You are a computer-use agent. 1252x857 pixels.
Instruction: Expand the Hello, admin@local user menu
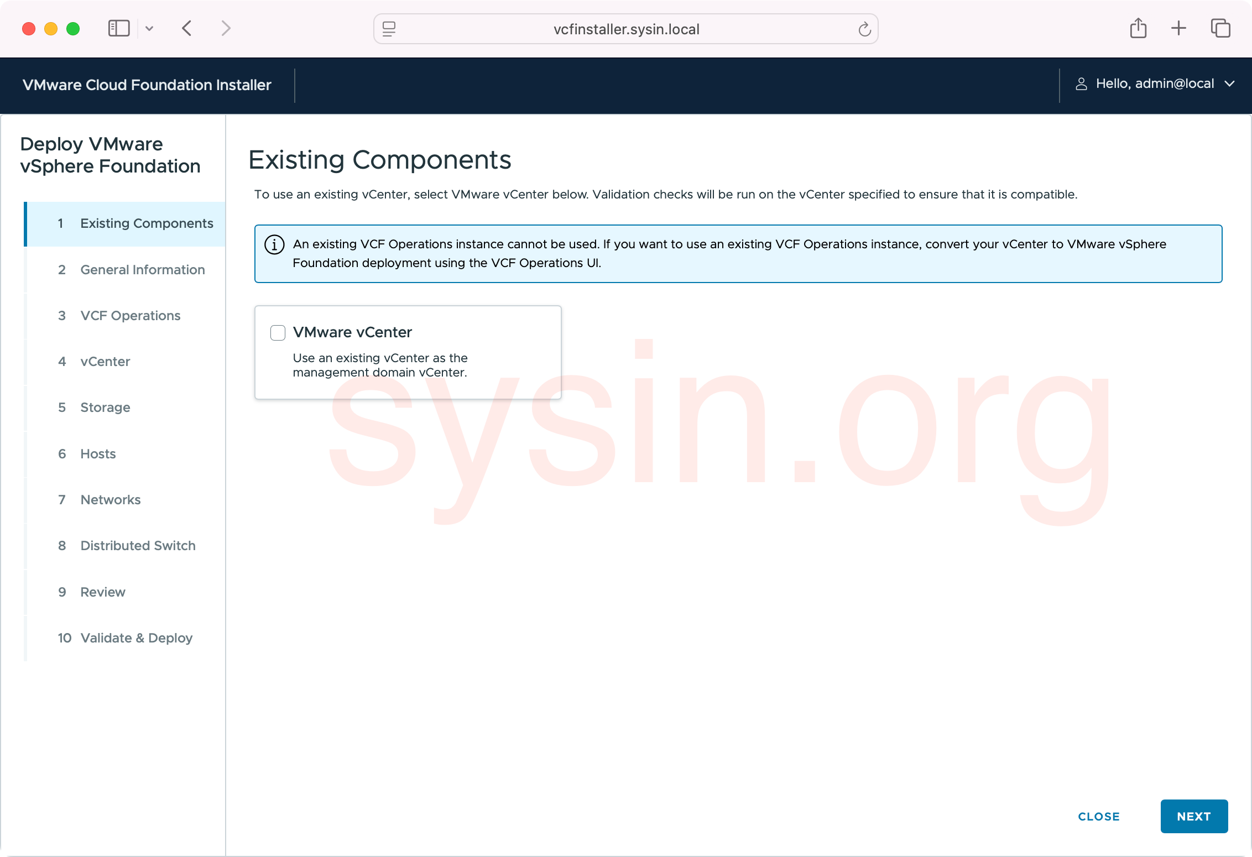pyautogui.click(x=1155, y=84)
